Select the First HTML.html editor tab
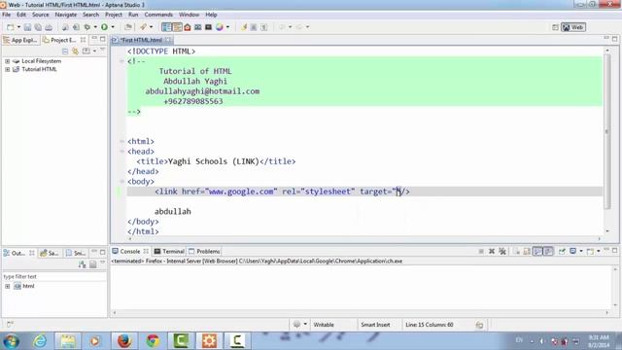Viewport: 622px width, 350px height. [141, 40]
